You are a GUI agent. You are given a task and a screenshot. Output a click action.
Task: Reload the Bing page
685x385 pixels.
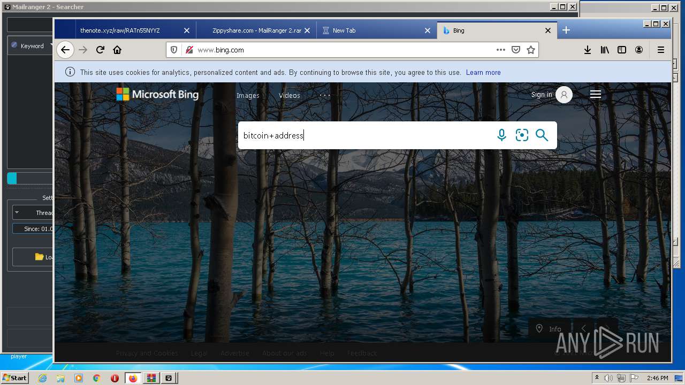[x=100, y=50]
